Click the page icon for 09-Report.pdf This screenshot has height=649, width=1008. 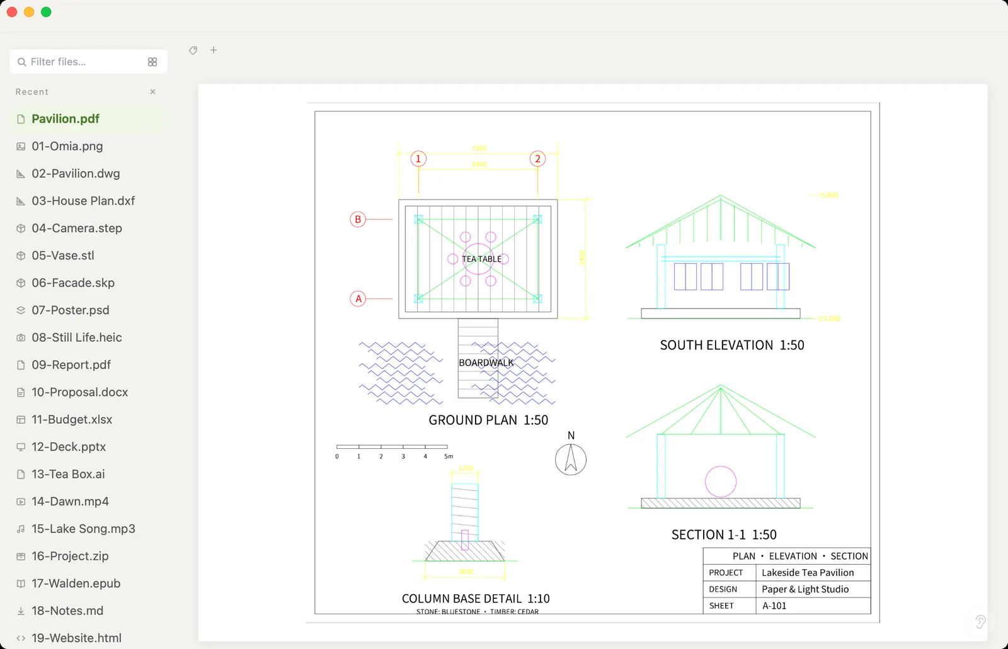(x=21, y=365)
